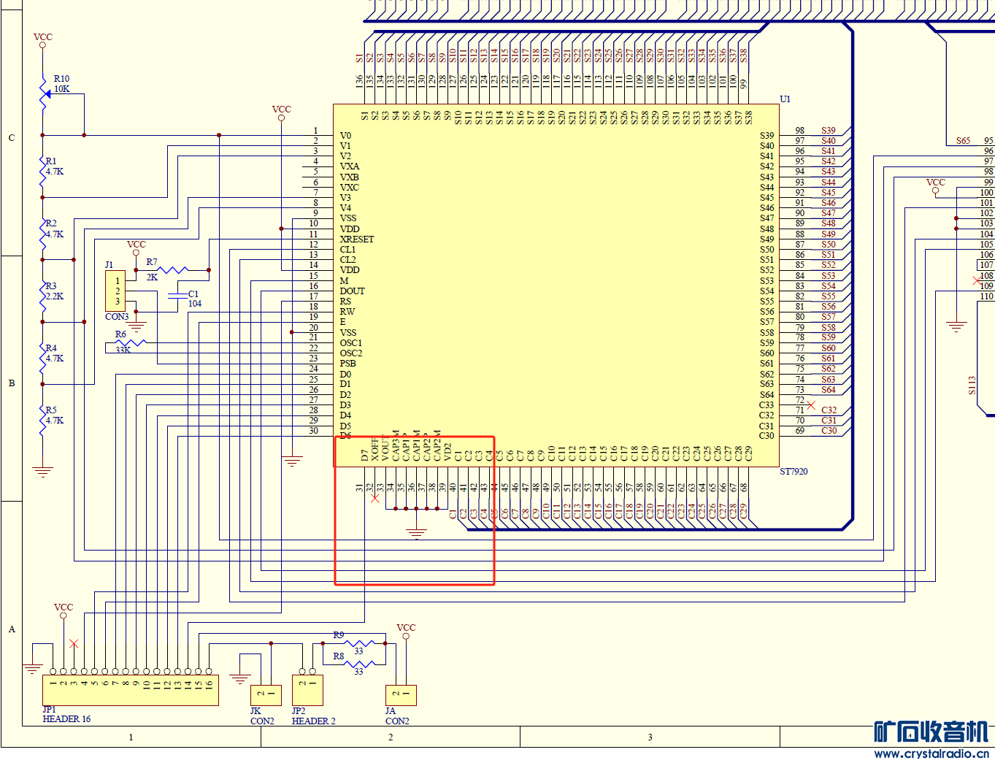Image resolution: width=995 pixels, height=763 pixels.
Task: Select the 33K resistor value
Action: point(123,350)
